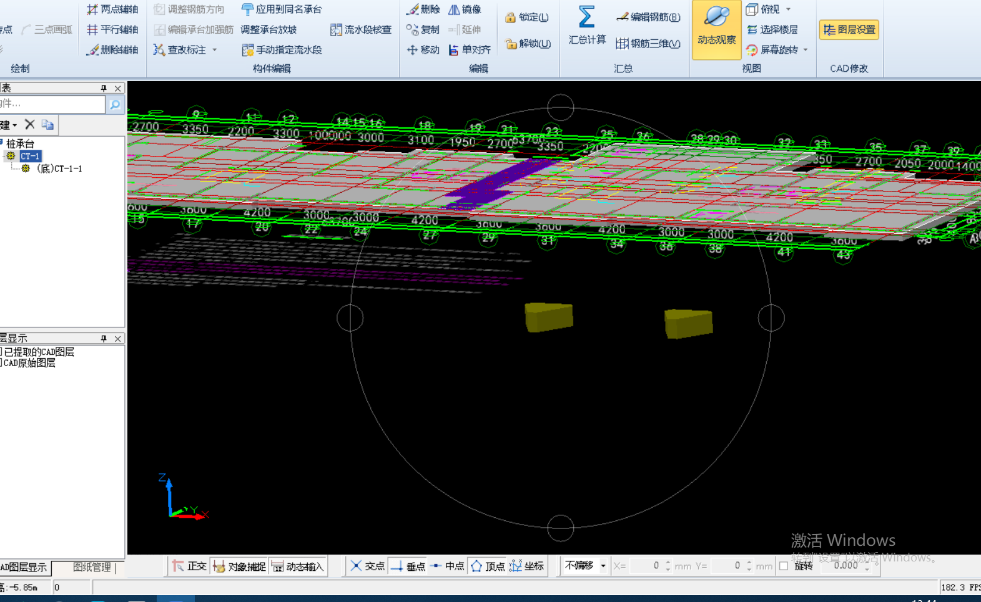
Task: Toggle 对象捕捉 object snap
Action: click(x=239, y=566)
